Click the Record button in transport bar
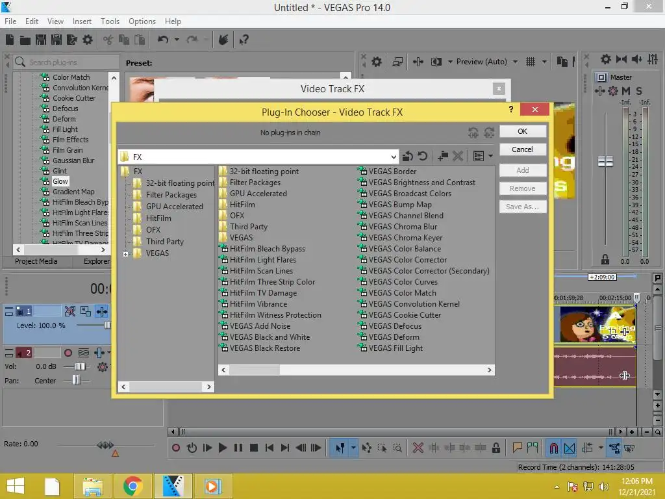This screenshot has height=499, width=665. point(176,448)
